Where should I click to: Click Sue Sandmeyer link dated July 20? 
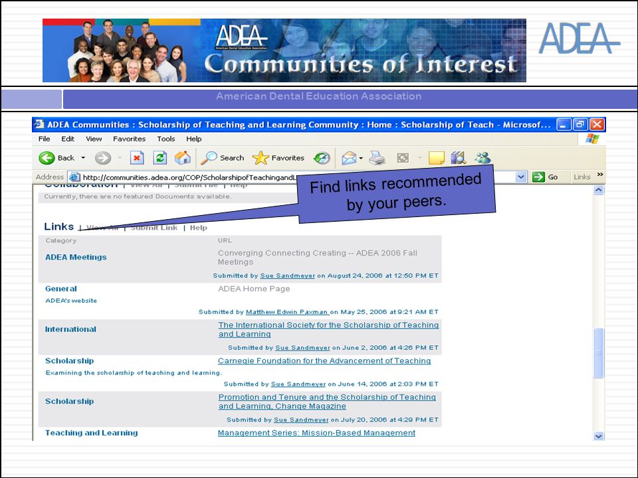click(x=301, y=420)
